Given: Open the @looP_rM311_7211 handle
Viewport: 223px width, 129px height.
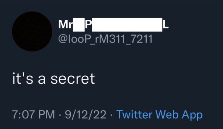Looking at the screenshot, I should 105,39.
